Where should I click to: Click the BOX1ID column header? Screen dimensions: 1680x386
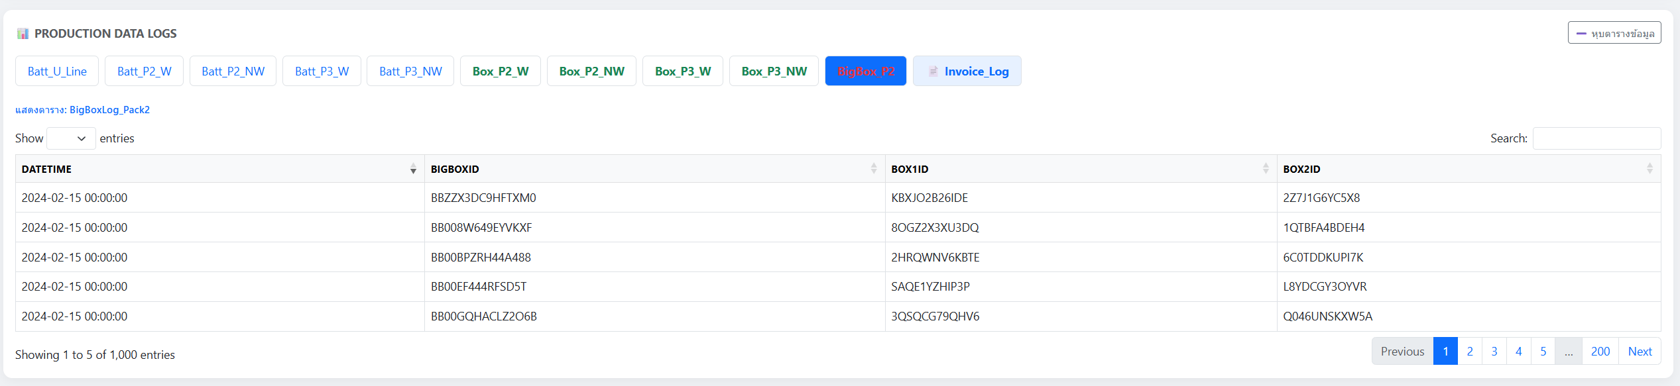pyautogui.click(x=1081, y=169)
